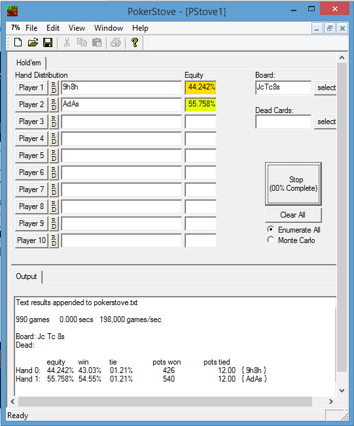Click the Paste clipboard toolbar icon
The image size is (354, 426).
97,42
